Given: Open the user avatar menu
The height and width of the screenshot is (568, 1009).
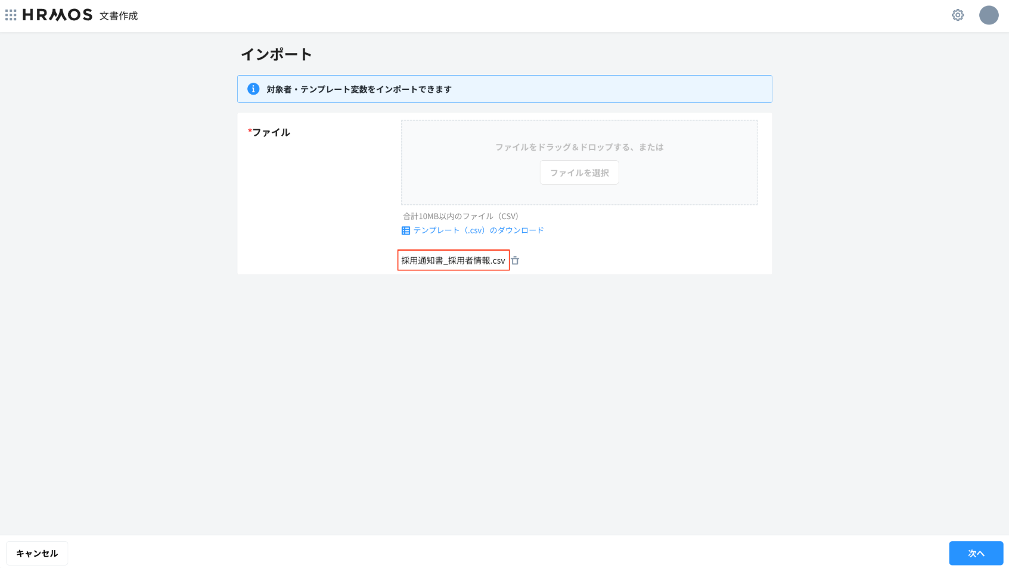Looking at the screenshot, I should (988, 15).
